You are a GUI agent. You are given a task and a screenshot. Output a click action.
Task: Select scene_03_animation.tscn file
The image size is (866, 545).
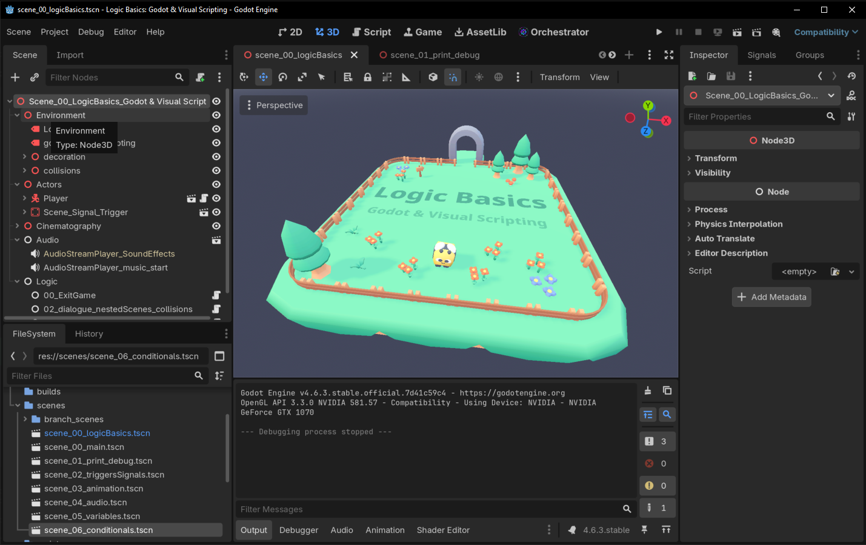[93, 489]
